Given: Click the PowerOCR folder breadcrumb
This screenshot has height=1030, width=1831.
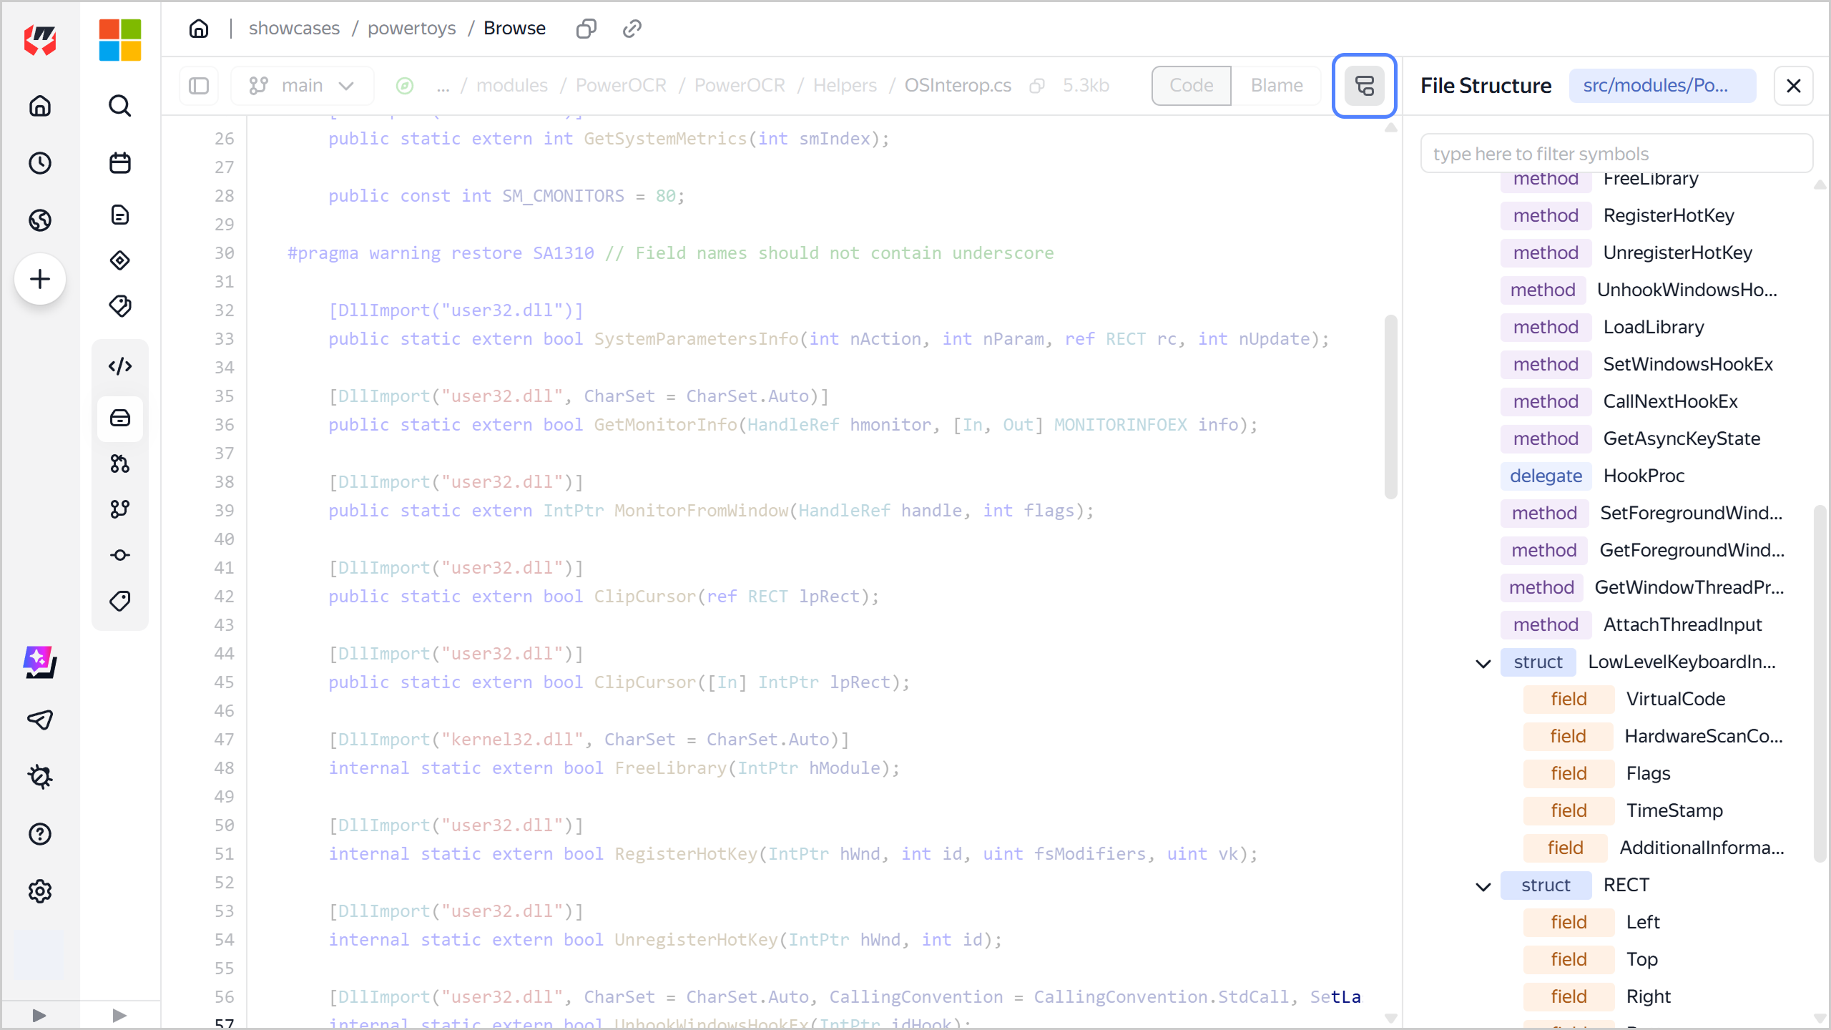Looking at the screenshot, I should [620, 86].
